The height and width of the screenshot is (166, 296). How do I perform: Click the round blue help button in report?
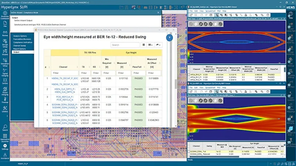169,38
